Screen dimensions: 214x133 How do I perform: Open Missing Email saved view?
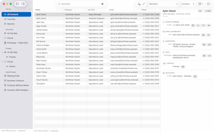[16, 76]
